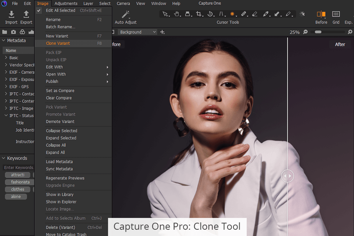Click the before/after divider handle
Screen dimensions: 354x236
pyautogui.click(x=287, y=176)
